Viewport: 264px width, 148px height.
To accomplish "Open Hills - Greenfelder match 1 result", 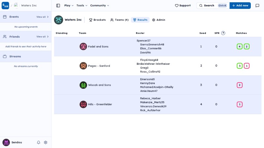I will pyautogui.click(x=240, y=104).
